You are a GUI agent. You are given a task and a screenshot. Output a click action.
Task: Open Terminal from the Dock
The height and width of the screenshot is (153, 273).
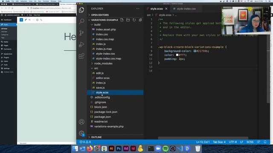tap(151, 148)
